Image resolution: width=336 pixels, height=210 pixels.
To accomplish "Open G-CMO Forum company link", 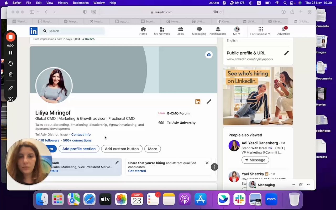I will tap(174, 113).
